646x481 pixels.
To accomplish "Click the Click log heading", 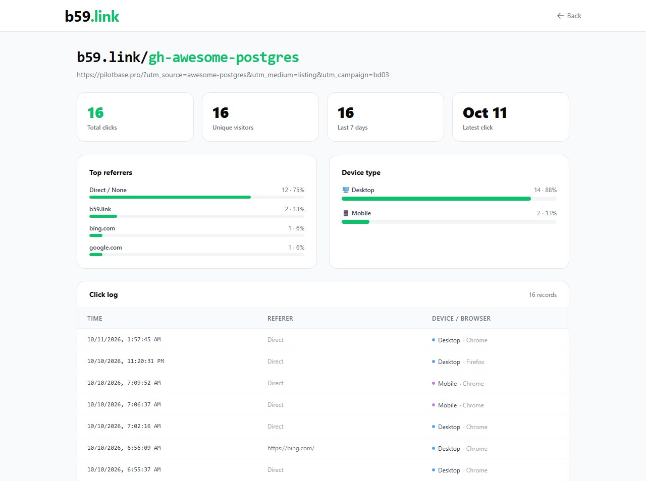I will [103, 294].
